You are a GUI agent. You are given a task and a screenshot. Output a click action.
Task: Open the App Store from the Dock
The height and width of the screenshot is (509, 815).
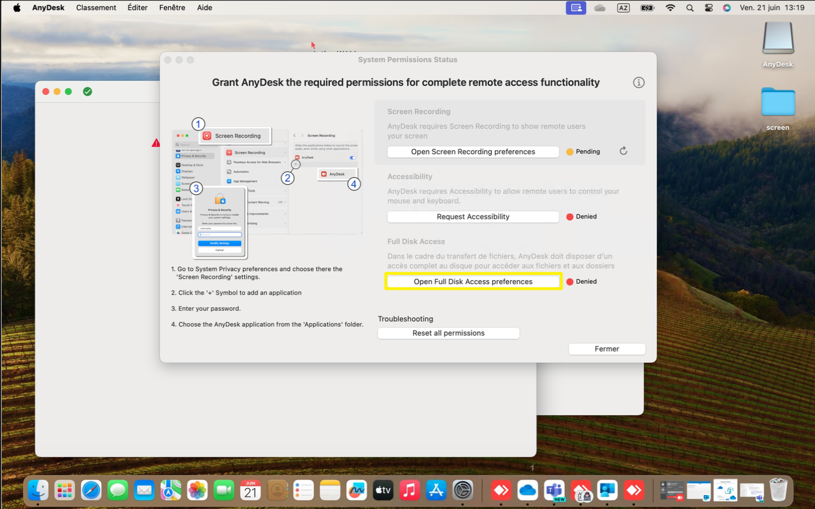point(436,490)
